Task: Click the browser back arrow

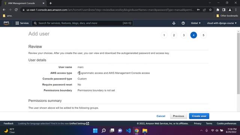Action: click(x=4, y=10)
